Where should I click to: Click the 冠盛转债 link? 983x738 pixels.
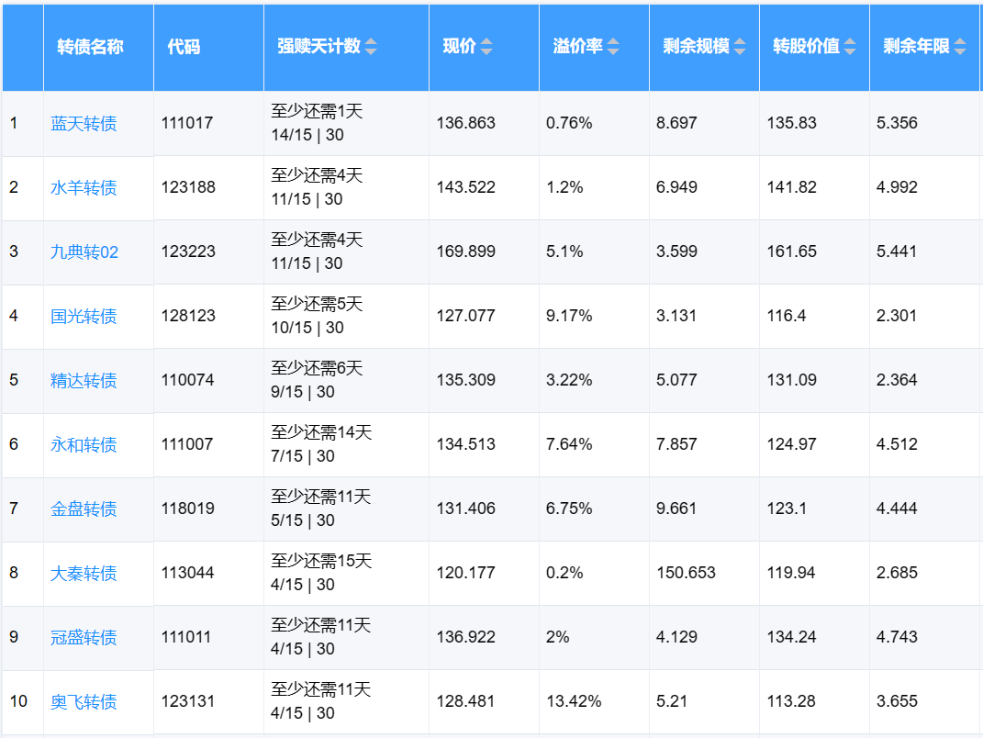(84, 637)
